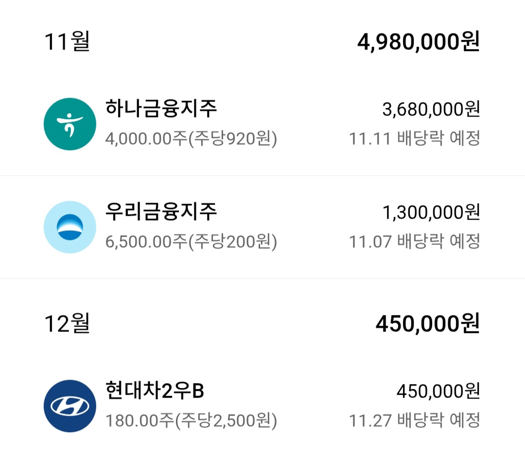This screenshot has width=525, height=457.
Task: Tap the Hana Financial Group green logo icon
Action: tap(70, 124)
